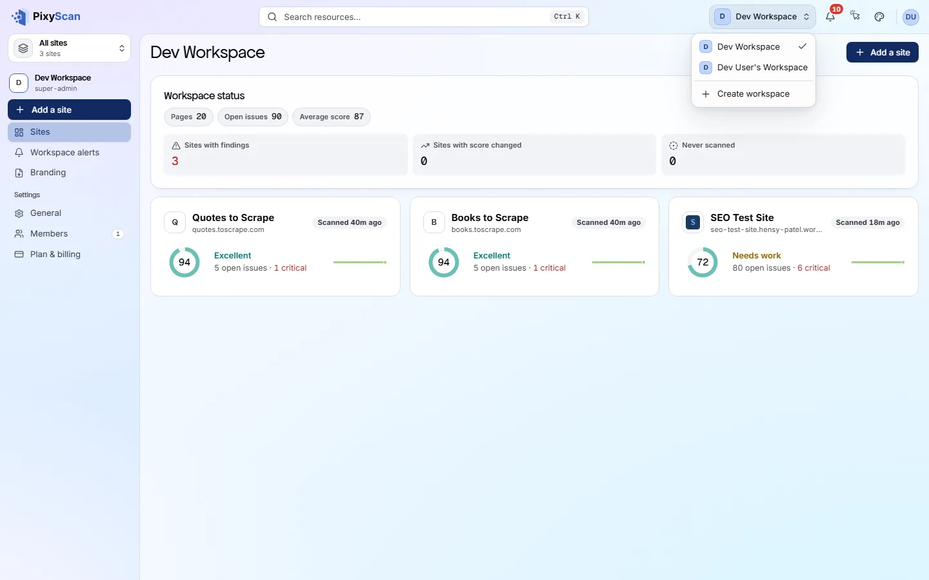Choose Create workspace from the menu

754,94
